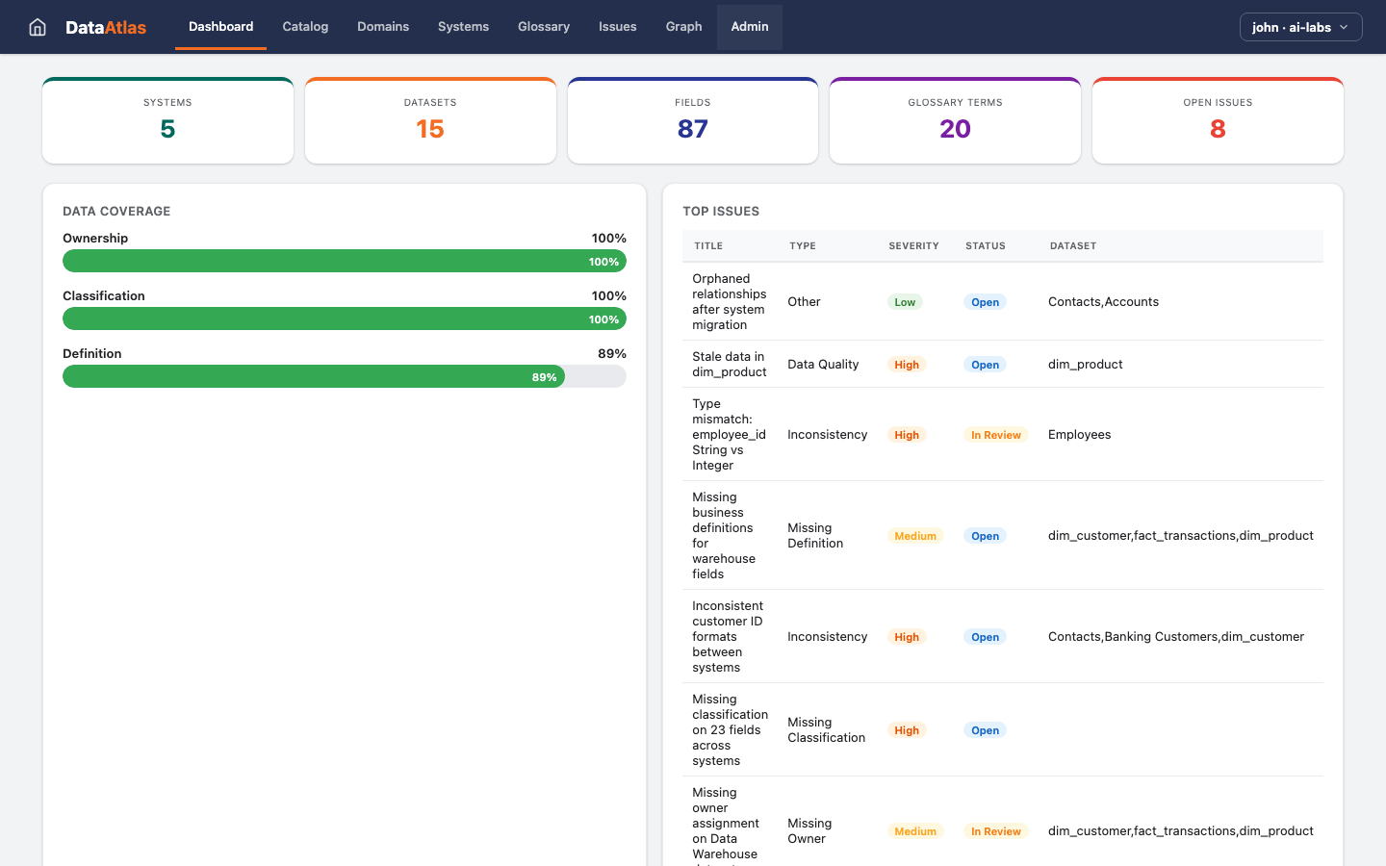Image resolution: width=1386 pixels, height=866 pixels.
Task: Click the Definition progress bar at 89%
Action: click(344, 376)
